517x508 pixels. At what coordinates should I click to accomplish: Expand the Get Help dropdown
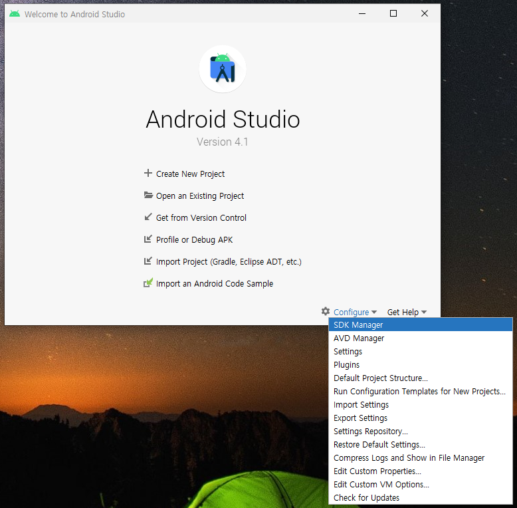(x=407, y=312)
